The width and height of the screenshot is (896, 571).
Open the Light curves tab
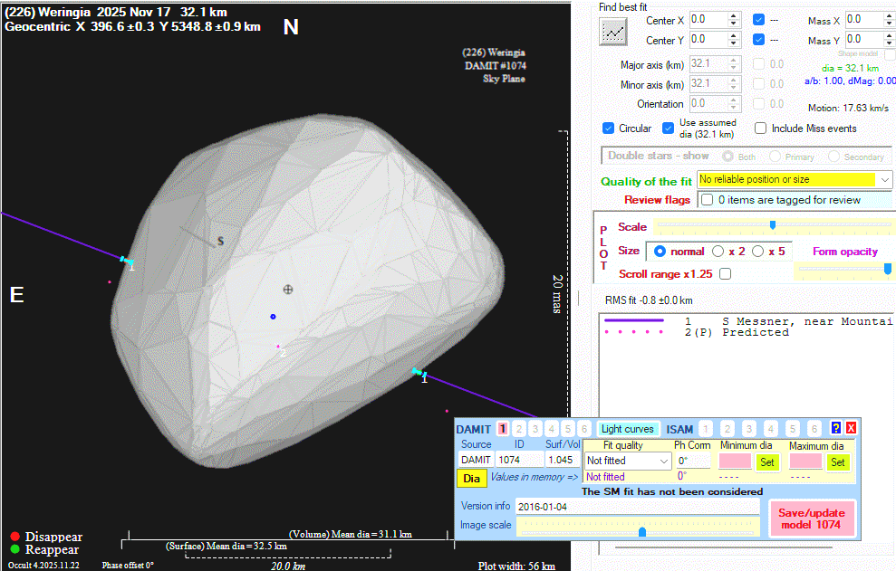[627, 429]
